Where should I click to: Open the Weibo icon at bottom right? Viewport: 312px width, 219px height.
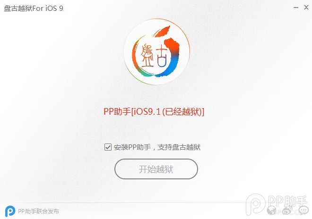(287, 211)
